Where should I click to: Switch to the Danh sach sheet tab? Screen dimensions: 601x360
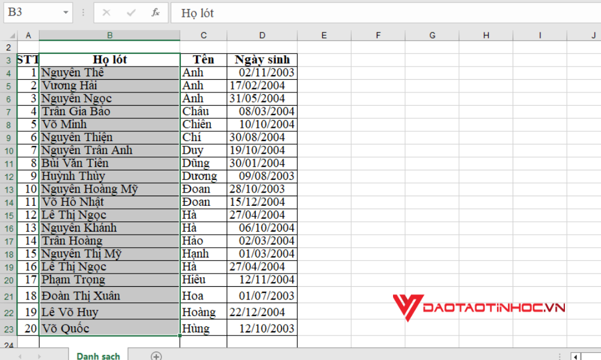click(98, 355)
